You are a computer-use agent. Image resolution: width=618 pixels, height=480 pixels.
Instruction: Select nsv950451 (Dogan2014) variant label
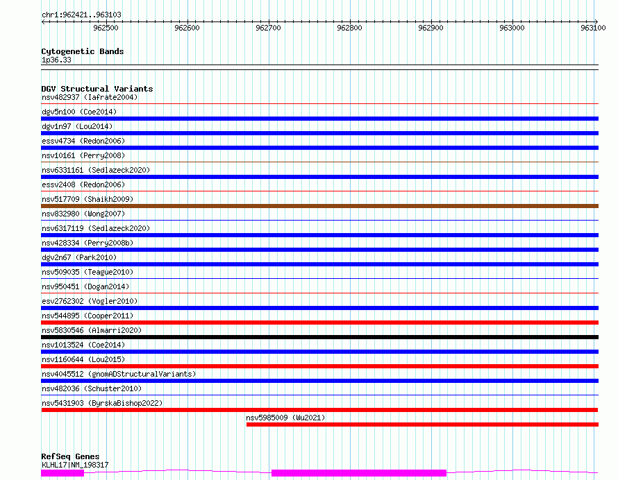point(85,286)
